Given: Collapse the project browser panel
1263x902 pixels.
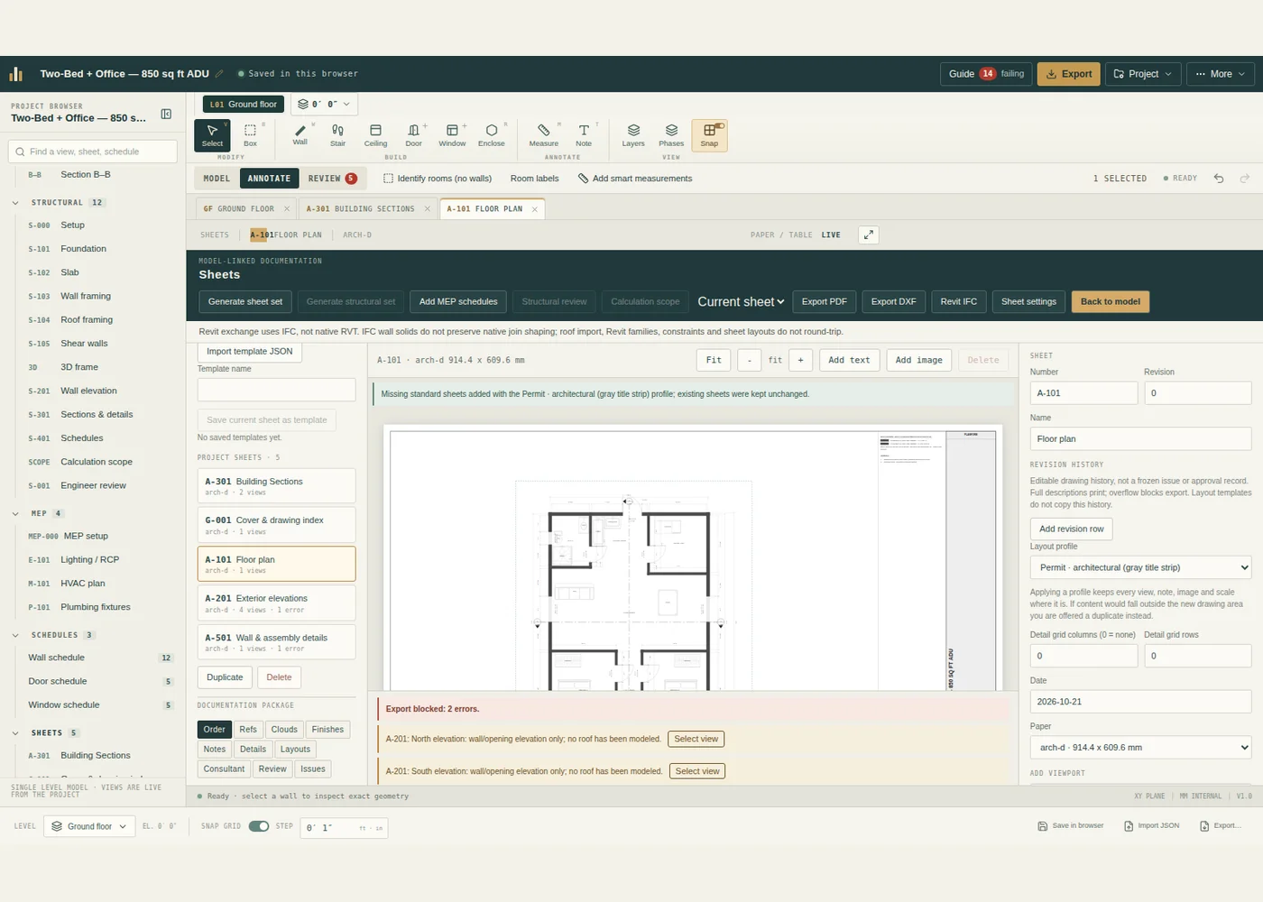Looking at the screenshot, I should point(166,114).
